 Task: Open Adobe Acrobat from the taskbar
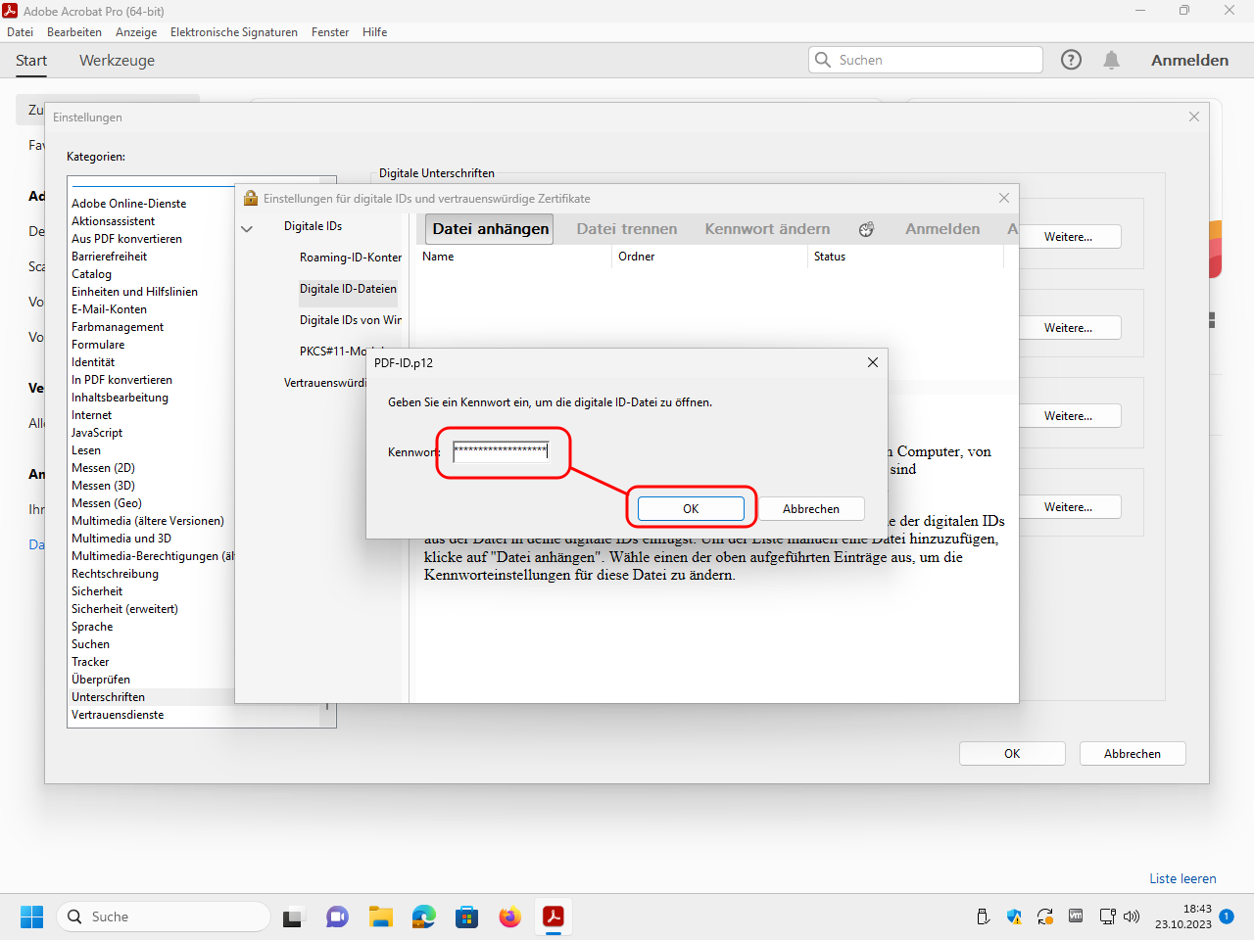[x=554, y=916]
